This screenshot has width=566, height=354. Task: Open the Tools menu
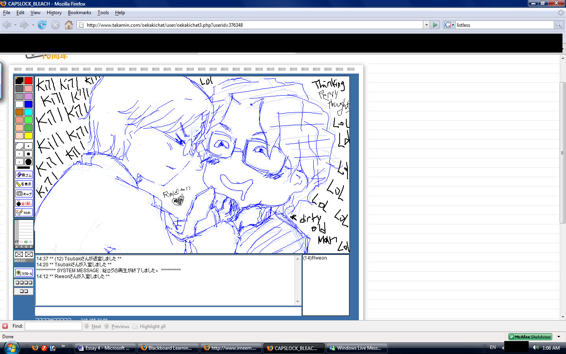[x=103, y=13]
